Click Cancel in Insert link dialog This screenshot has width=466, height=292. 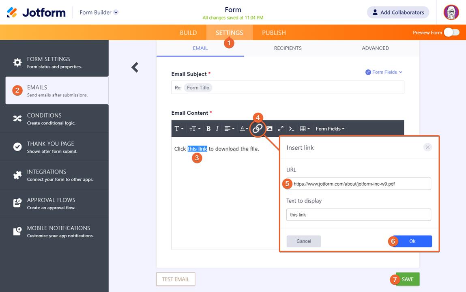coord(304,241)
